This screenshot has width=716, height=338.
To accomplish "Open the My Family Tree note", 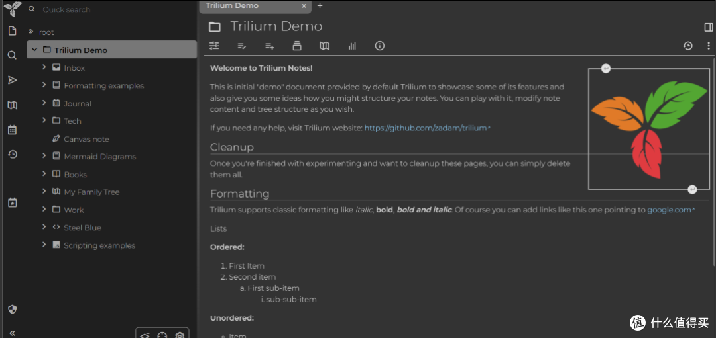I will pos(91,192).
